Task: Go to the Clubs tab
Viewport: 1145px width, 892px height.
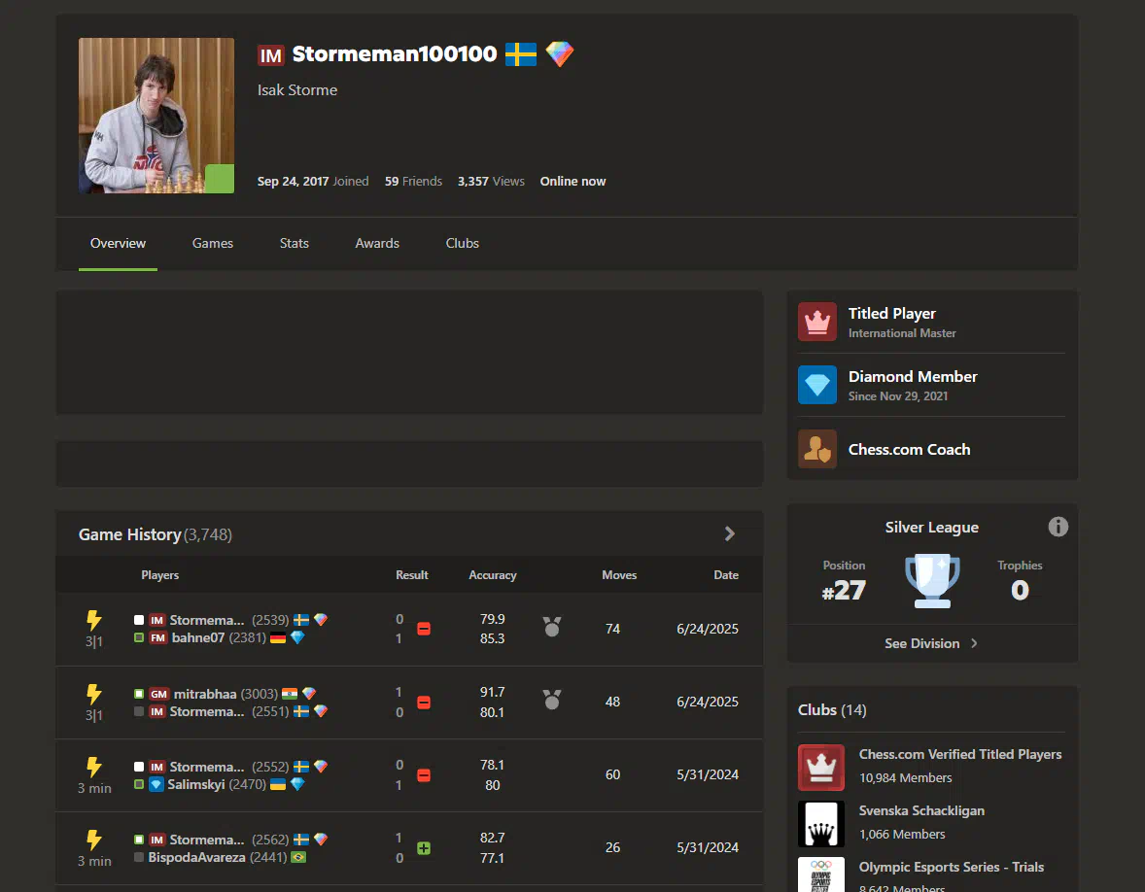Action: (463, 243)
